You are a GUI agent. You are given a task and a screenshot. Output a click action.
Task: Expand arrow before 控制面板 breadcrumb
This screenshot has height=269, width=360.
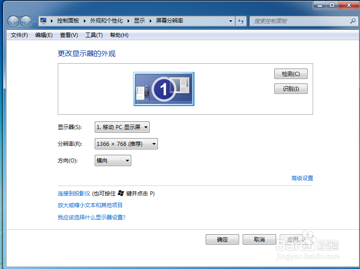click(52, 21)
